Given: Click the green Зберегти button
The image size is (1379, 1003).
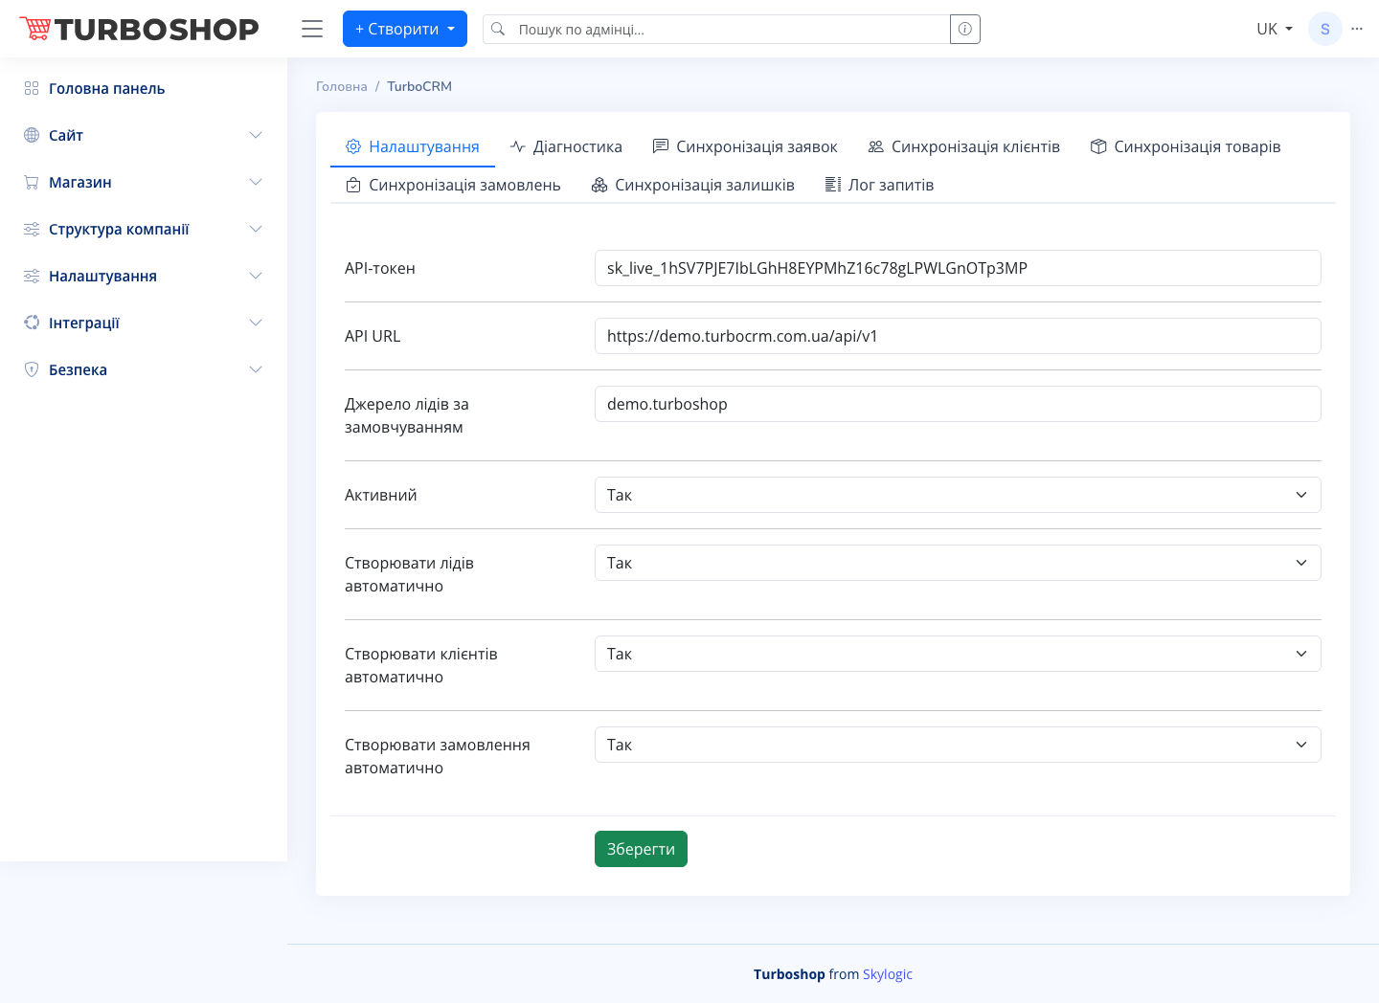Looking at the screenshot, I should pos(641,849).
